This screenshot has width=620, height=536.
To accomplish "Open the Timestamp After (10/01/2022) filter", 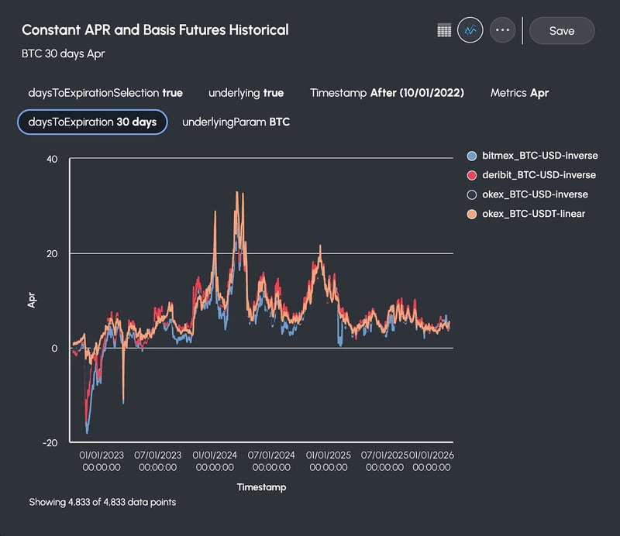I will [387, 92].
